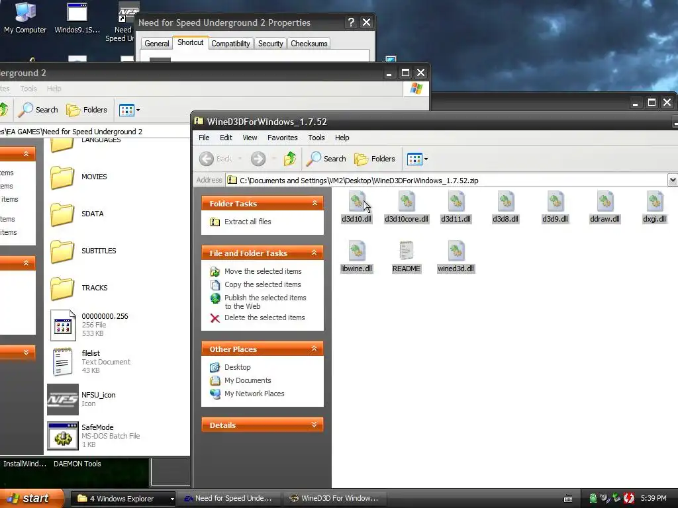Switch to Security tab in Properties dialog
Viewport: 678px width, 508px height.
(270, 44)
